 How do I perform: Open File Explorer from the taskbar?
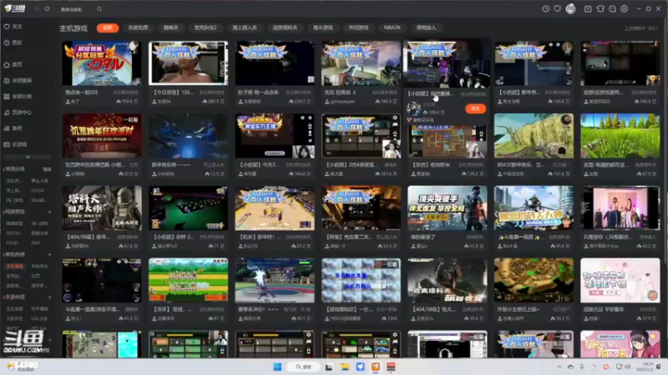(345, 367)
